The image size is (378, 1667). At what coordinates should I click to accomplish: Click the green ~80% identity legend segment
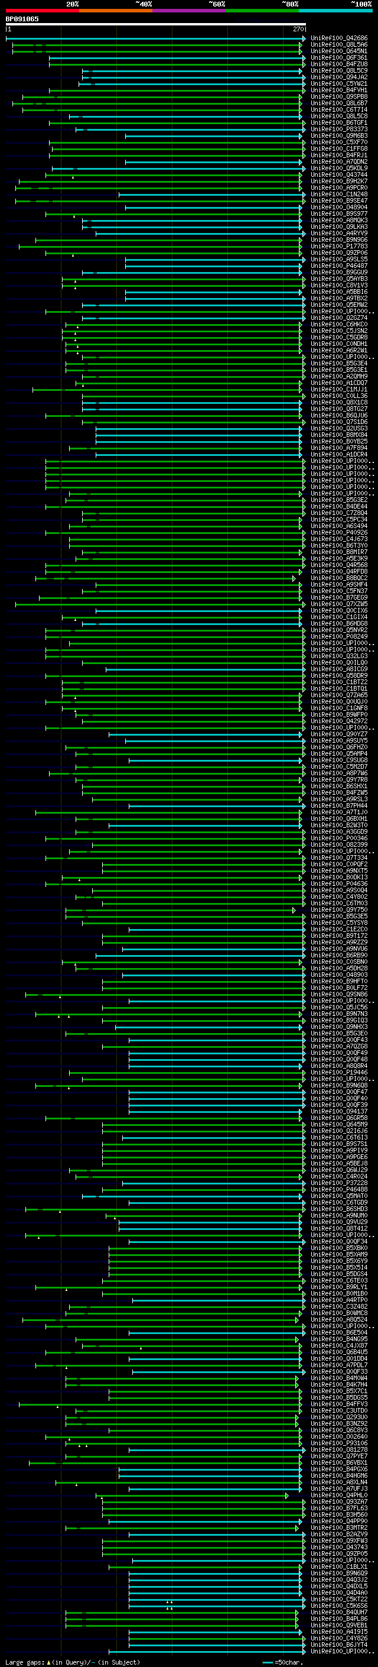coord(262,11)
